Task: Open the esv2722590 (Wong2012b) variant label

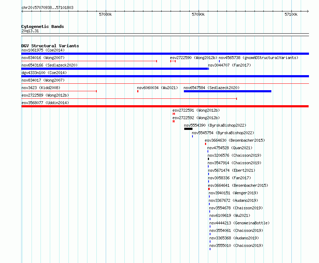Action: click(x=194, y=58)
